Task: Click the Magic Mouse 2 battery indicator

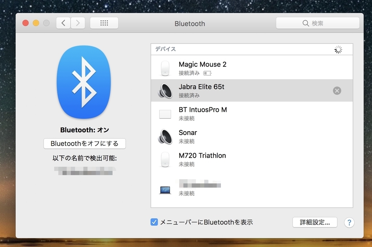Action: [x=207, y=73]
